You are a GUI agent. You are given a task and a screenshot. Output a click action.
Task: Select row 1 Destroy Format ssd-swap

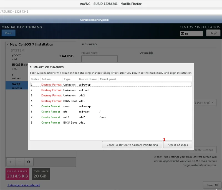click(x=111, y=84)
